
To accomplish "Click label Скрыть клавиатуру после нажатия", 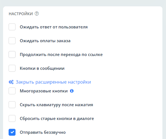I will [x=57, y=105].
